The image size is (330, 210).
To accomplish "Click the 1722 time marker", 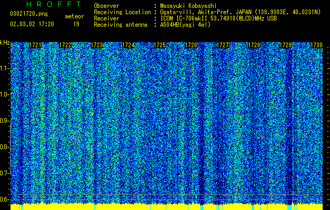I will (x=66, y=45).
